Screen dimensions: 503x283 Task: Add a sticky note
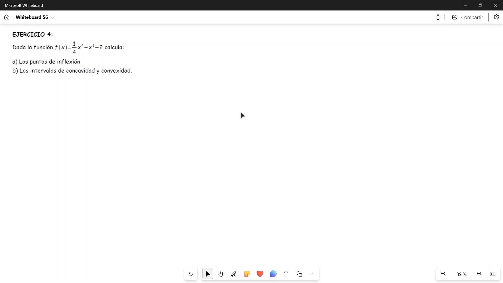(247, 274)
